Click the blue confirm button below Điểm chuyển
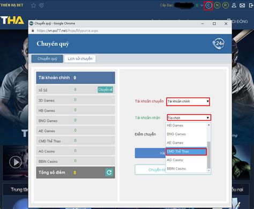Screen dimensions: 254x209 [x=150, y=153]
